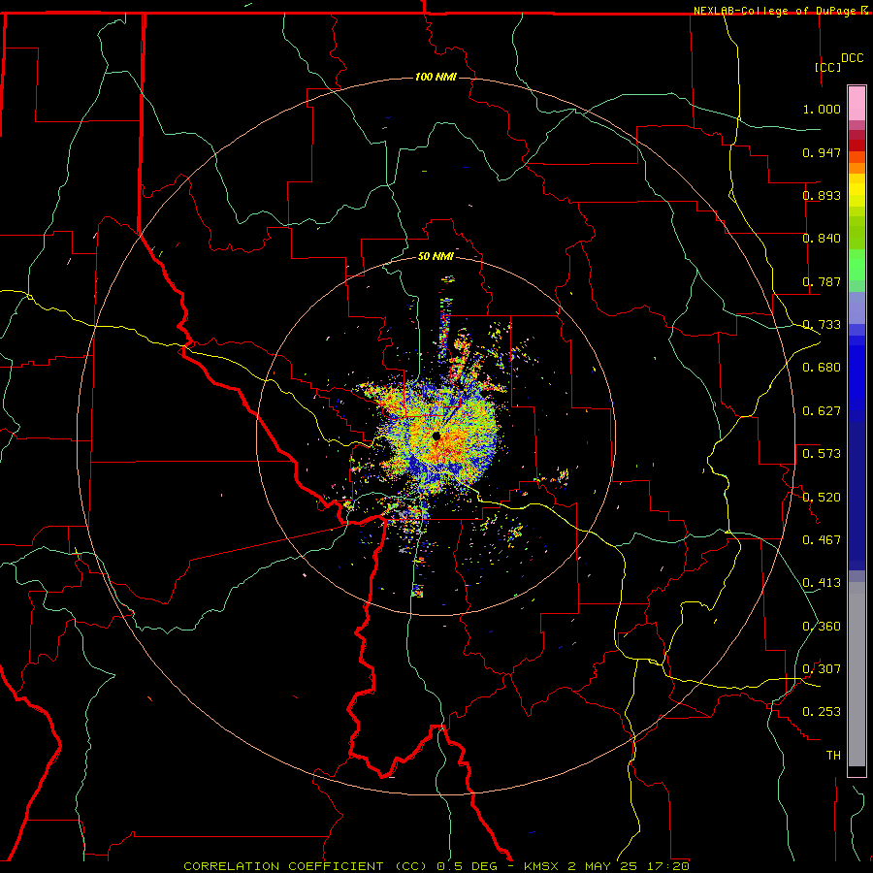The width and height of the screenshot is (873, 873).
Task: Click the 0.360 color scale value
Action: click(822, 627)
